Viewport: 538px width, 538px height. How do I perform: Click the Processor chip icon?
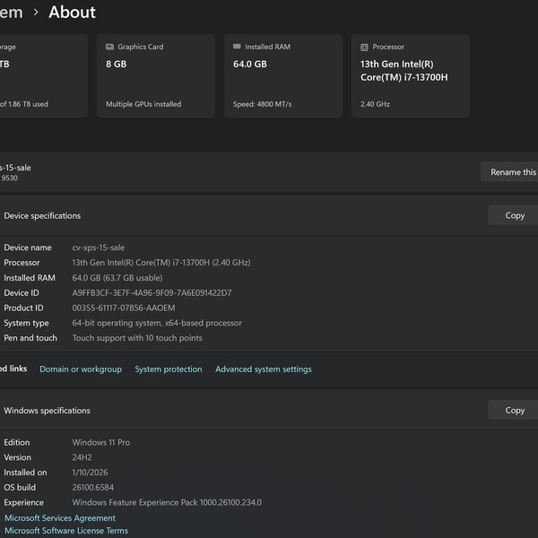click(x=364, y=47)
